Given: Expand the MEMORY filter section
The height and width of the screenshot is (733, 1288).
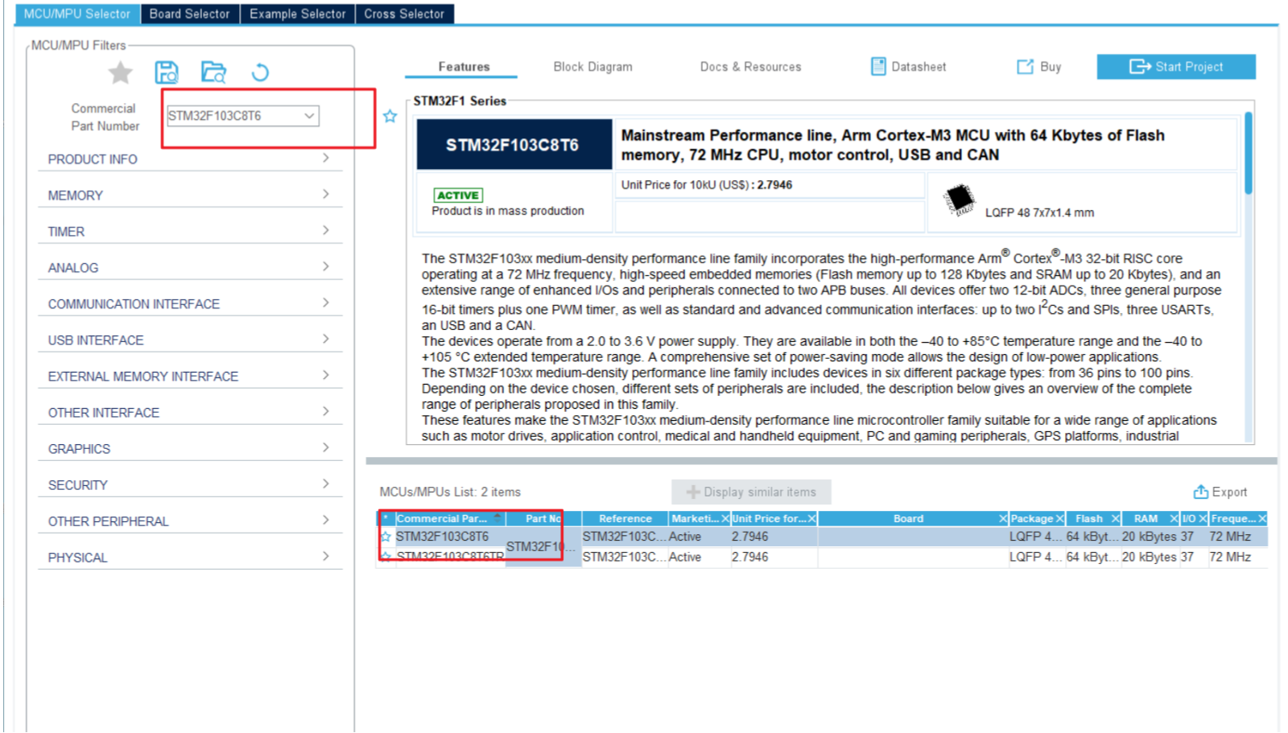Looking at the screenshot, I should click(190, 195).
